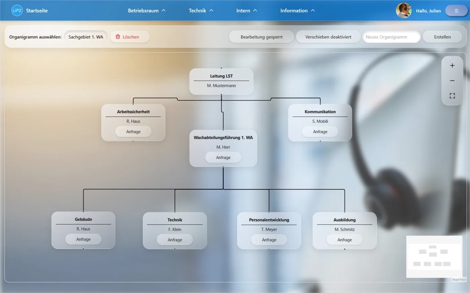Click the trash icon in Löschen
The width and height of the screenshot is (470, 293).
point(118,37)
